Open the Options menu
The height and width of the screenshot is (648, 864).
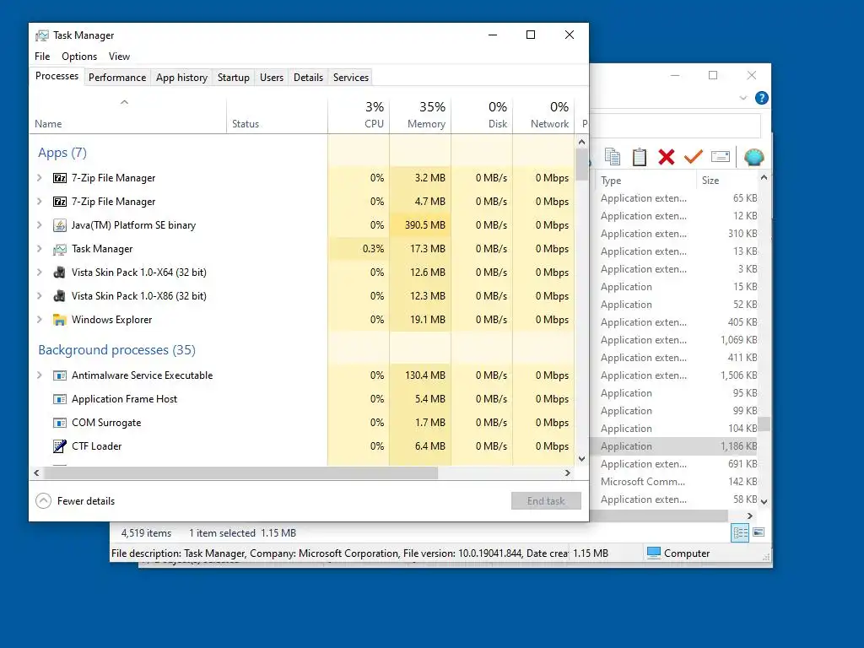tap(79, 57)
